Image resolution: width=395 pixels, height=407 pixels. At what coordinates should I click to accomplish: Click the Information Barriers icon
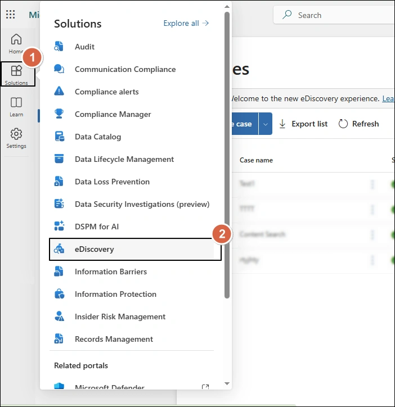(x=59, y=272)
